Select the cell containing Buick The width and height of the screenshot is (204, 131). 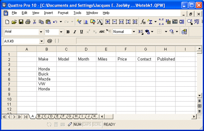[x=47, y=74]
